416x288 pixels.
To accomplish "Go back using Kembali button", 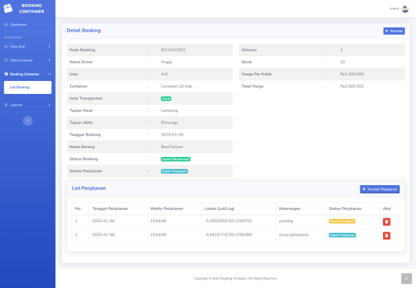I will pyautogui.click(x=394, y=31).
